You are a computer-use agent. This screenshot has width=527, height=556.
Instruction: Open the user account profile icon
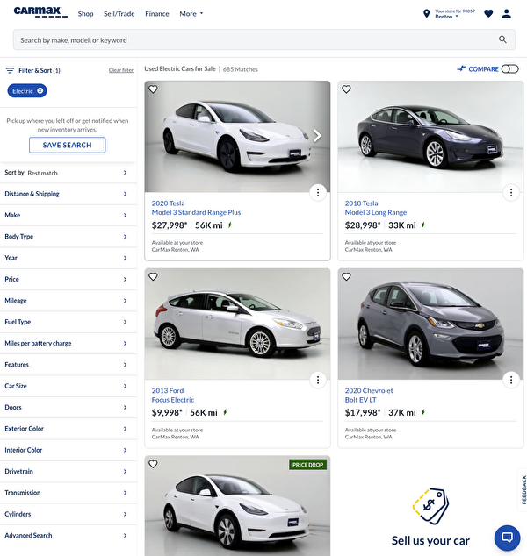click(x=506, y=14)
